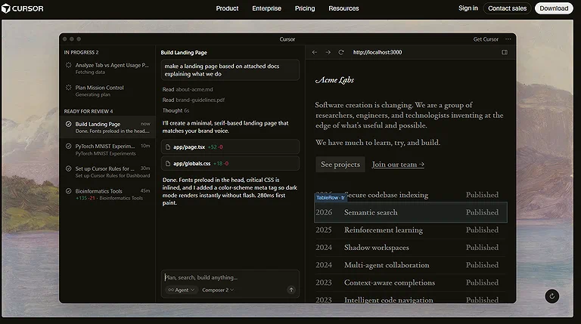
Task: Select the Semantic search table row
Action: click(411, 212)
